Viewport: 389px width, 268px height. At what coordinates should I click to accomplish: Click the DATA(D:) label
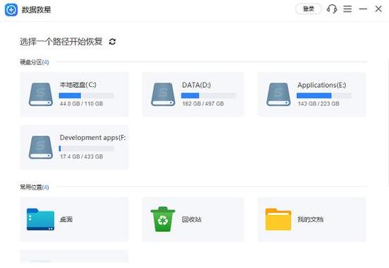point(196,85)
